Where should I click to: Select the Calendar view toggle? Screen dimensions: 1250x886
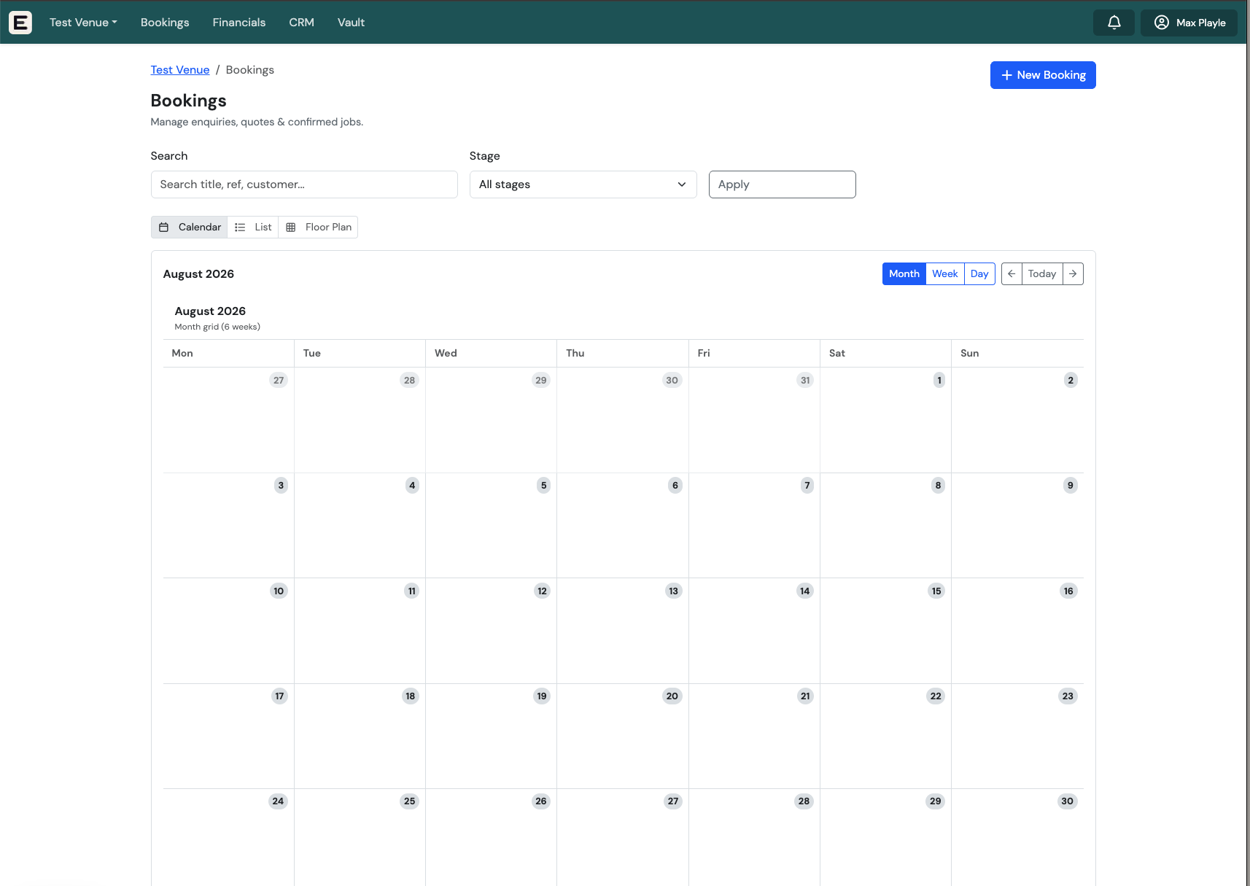point(190,228)
